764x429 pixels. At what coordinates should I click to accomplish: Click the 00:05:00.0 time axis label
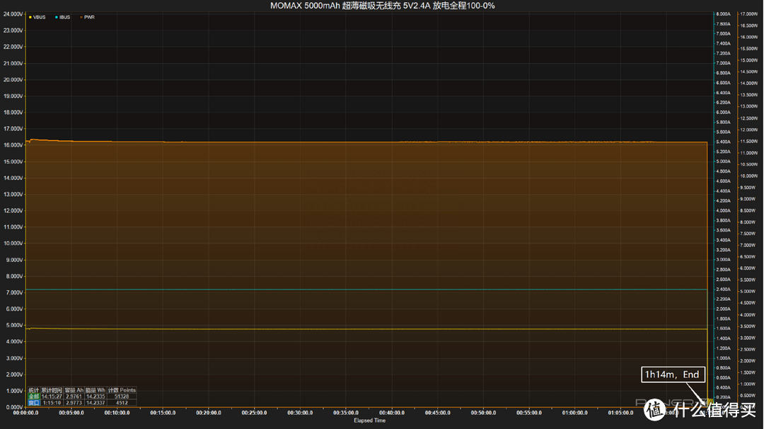[x=71, y=413]
